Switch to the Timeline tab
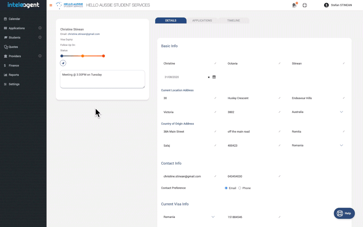This screenshot has width=363, height=227. click(x=233, y=20)
